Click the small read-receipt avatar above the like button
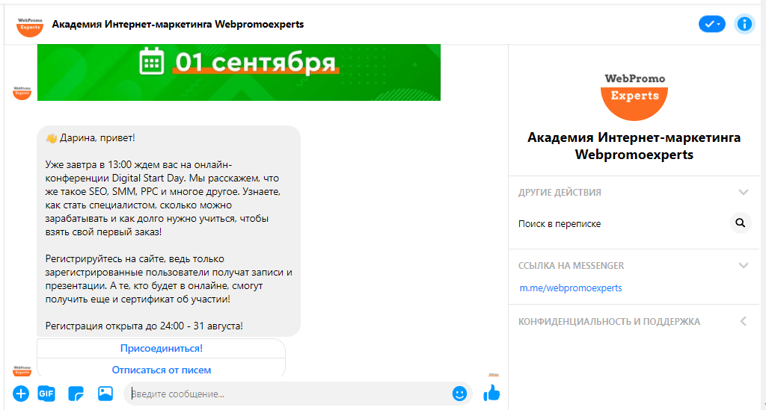This screenshot has height=410, width=766. click(494, 374)
